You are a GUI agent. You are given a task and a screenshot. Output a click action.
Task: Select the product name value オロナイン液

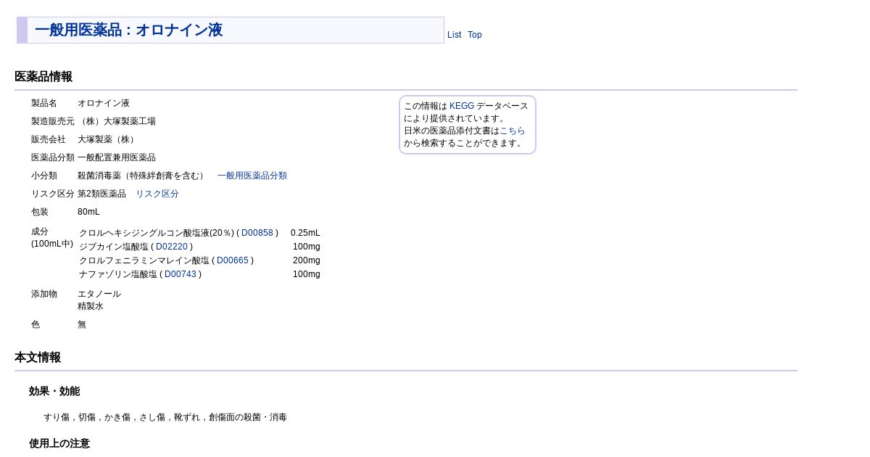104,103
